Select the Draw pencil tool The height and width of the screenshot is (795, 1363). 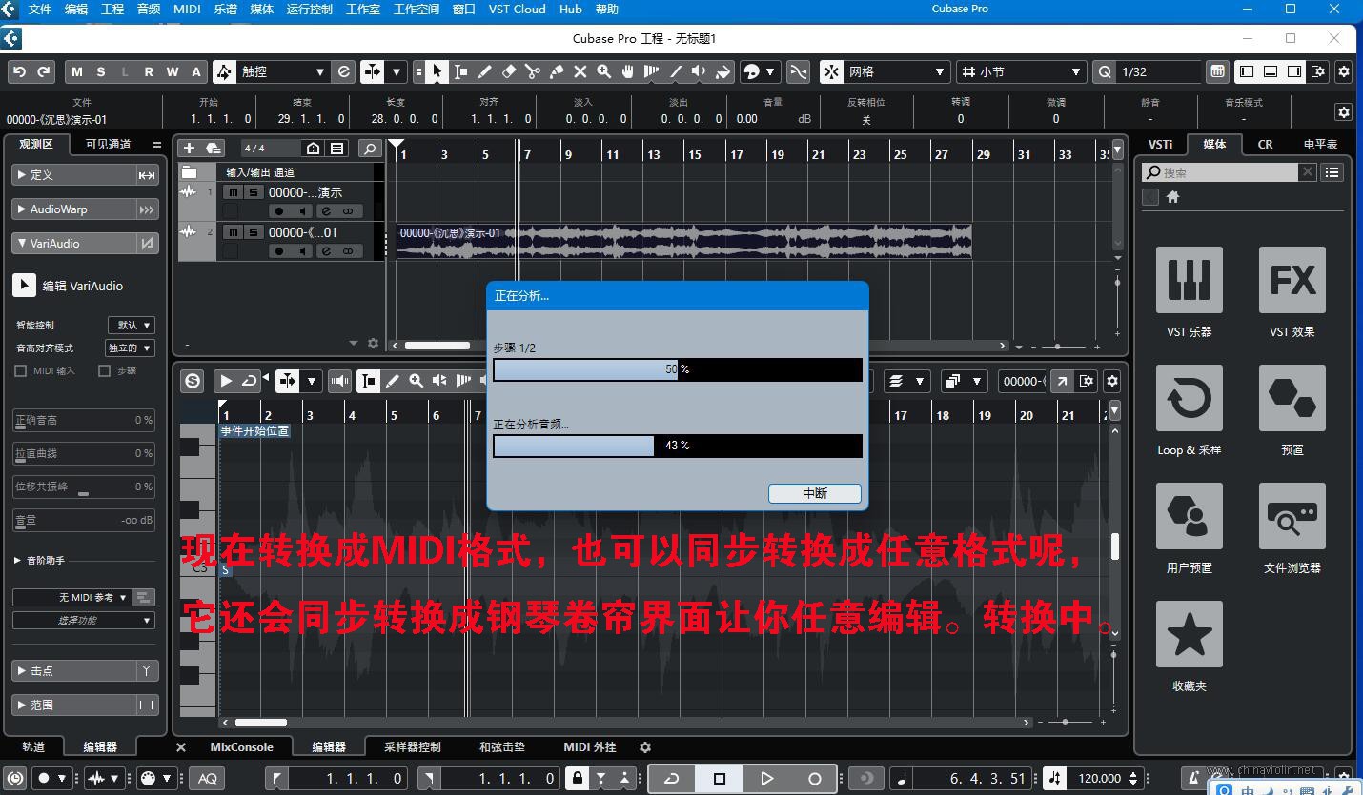pos(484,71)
